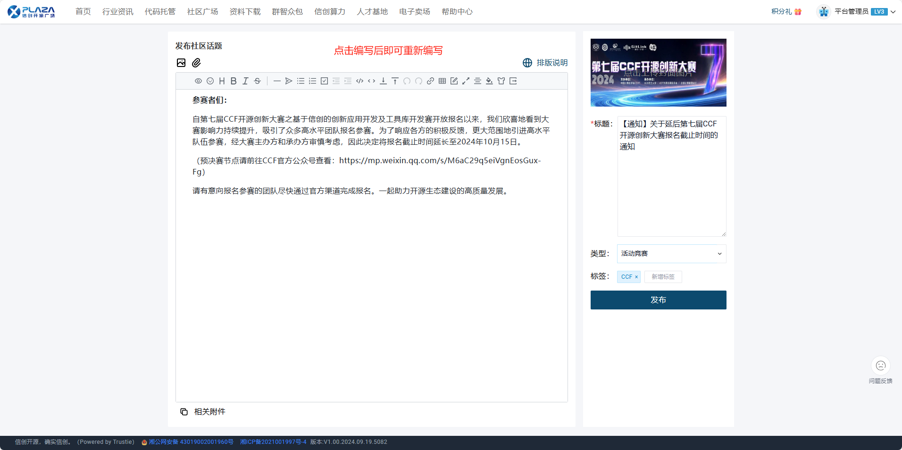Apply strikethrough formatting to text
The image size is (902, 450).
(x=257, y=81)
